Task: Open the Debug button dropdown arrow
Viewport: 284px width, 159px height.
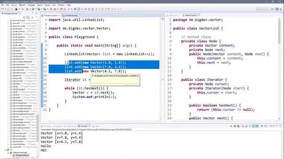Action: tap(30, 9)
